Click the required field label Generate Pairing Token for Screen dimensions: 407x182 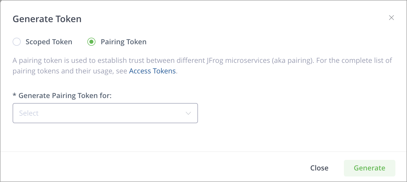click(62, 96)
